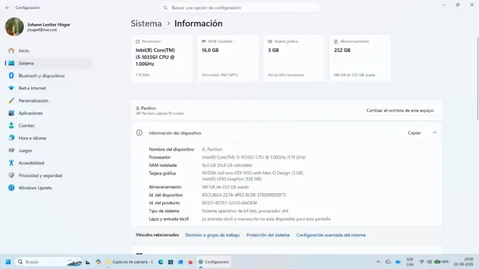Click the Id. del dispositivo value
The height and width of the screenshot is (269, 479).
tap(244, 195)
